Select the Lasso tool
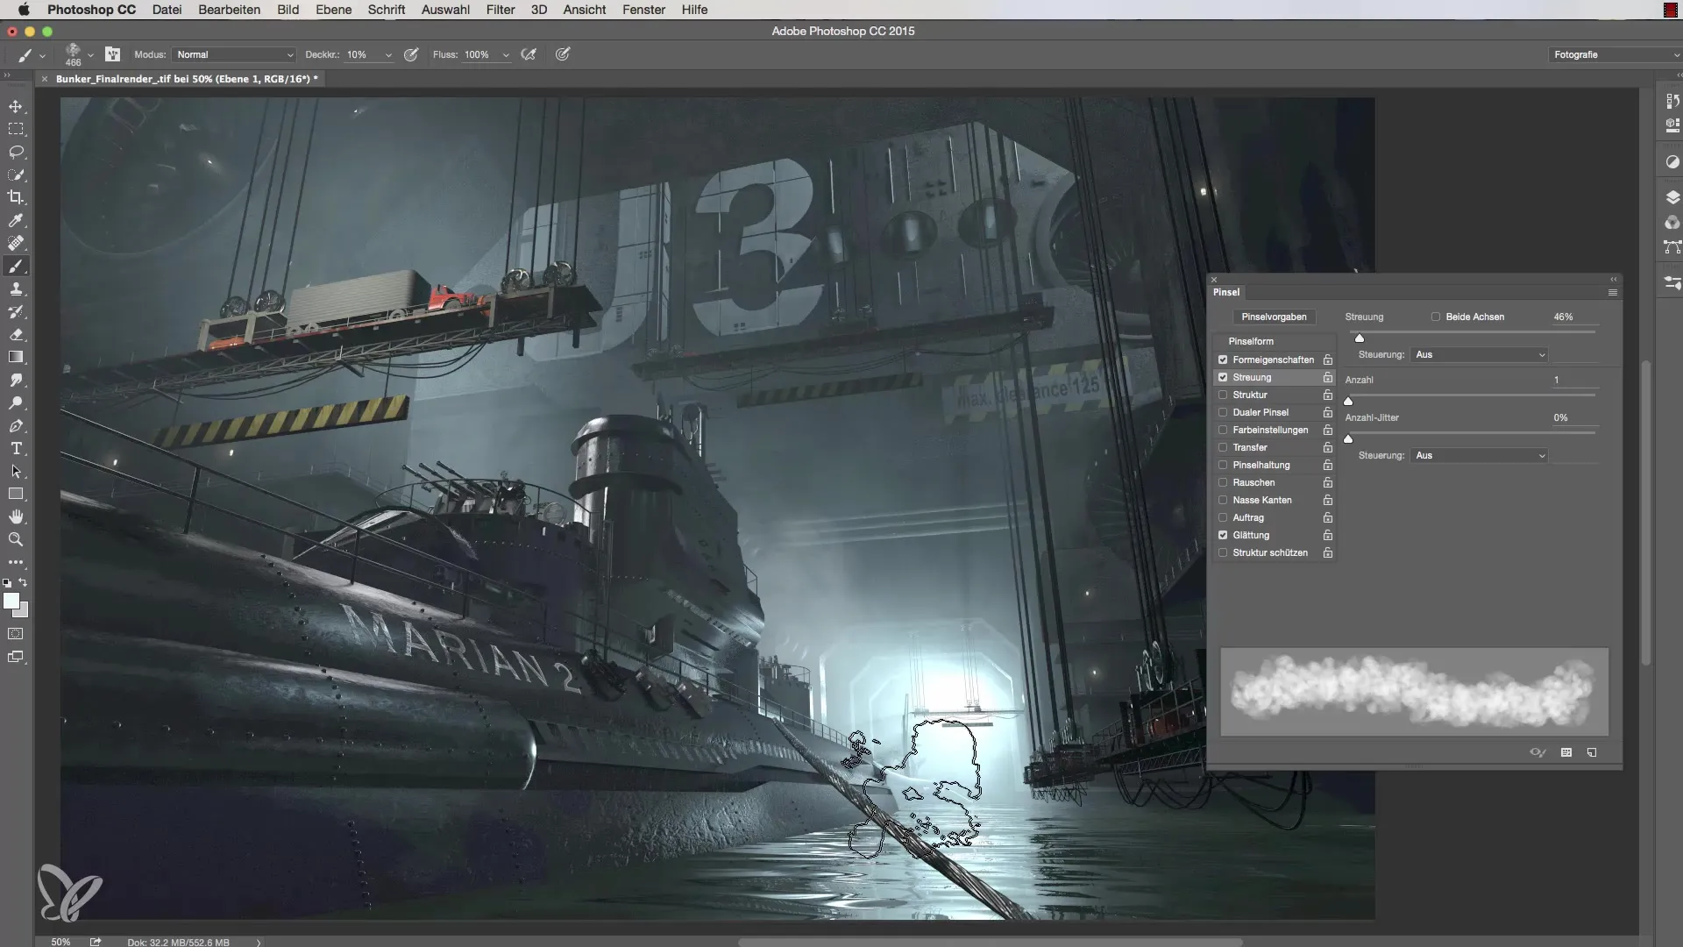Viewport: 1683px width, 947px height. (16, 152)
